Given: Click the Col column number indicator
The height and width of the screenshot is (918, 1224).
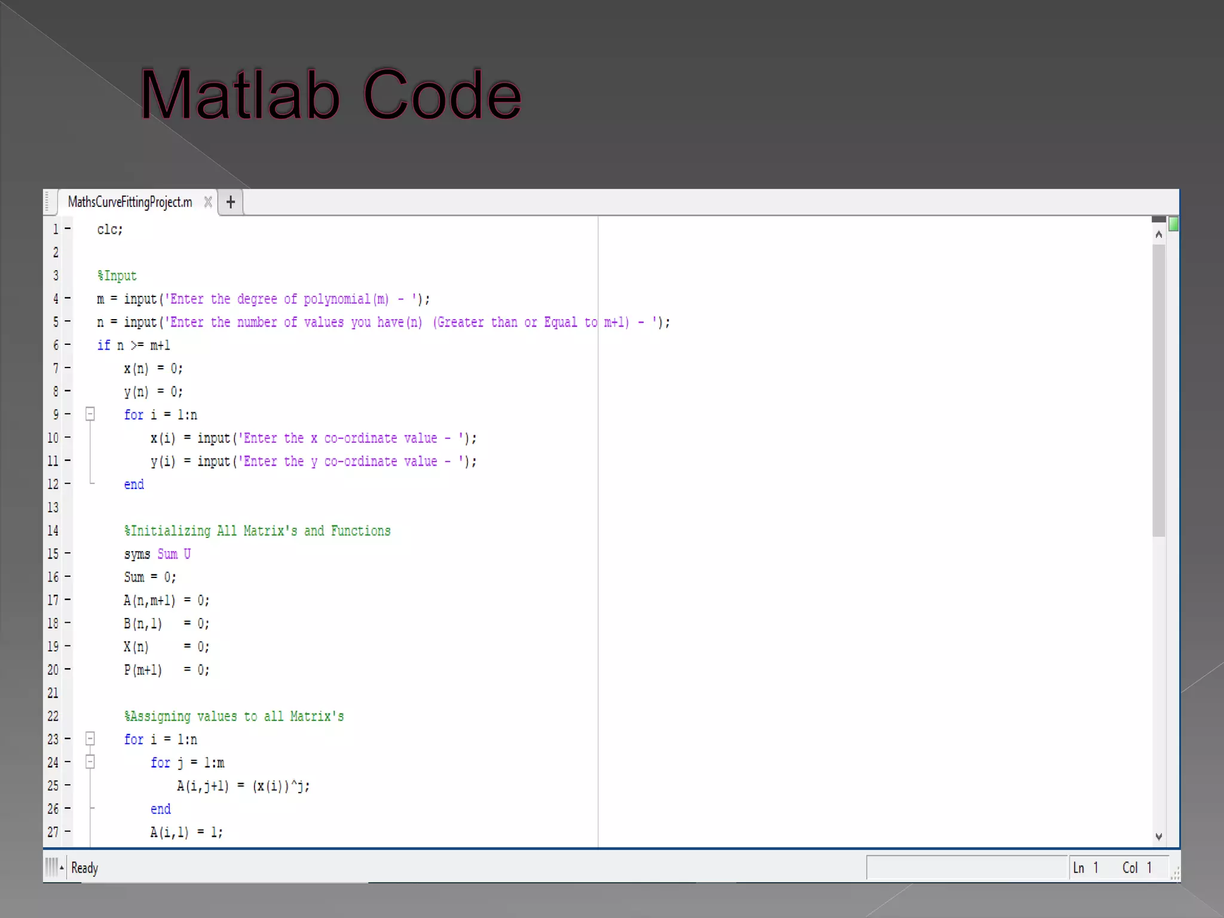Looking at the screenshot, I should click(x=1137, y=868).
